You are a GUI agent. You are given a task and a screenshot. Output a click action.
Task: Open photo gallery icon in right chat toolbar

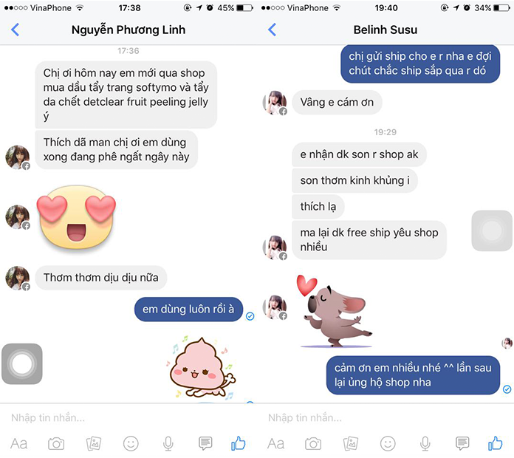tap(351, 443)
